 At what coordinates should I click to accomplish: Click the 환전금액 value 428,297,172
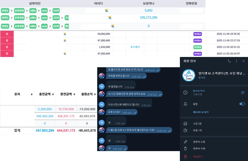click(x=66, y=116)
